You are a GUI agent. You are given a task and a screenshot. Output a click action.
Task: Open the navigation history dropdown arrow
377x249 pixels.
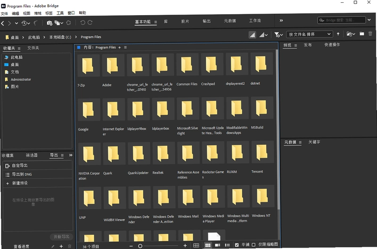(x=16, y=23)
